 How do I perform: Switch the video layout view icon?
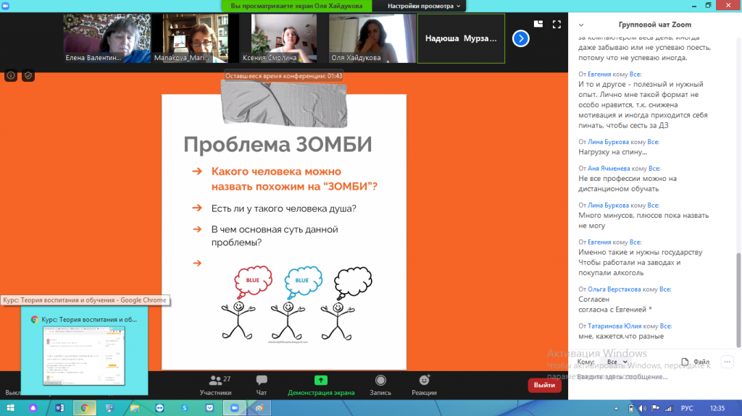coord(538,24)
